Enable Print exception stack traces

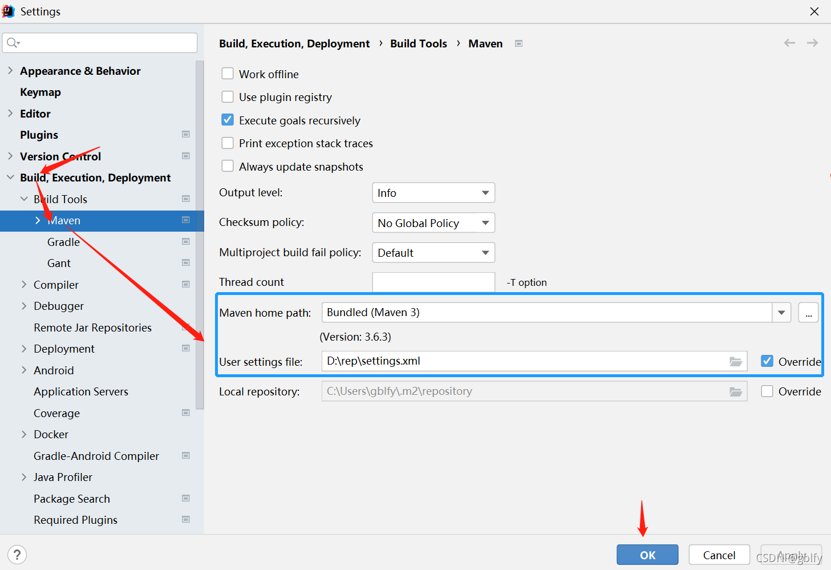click(228, 143)
